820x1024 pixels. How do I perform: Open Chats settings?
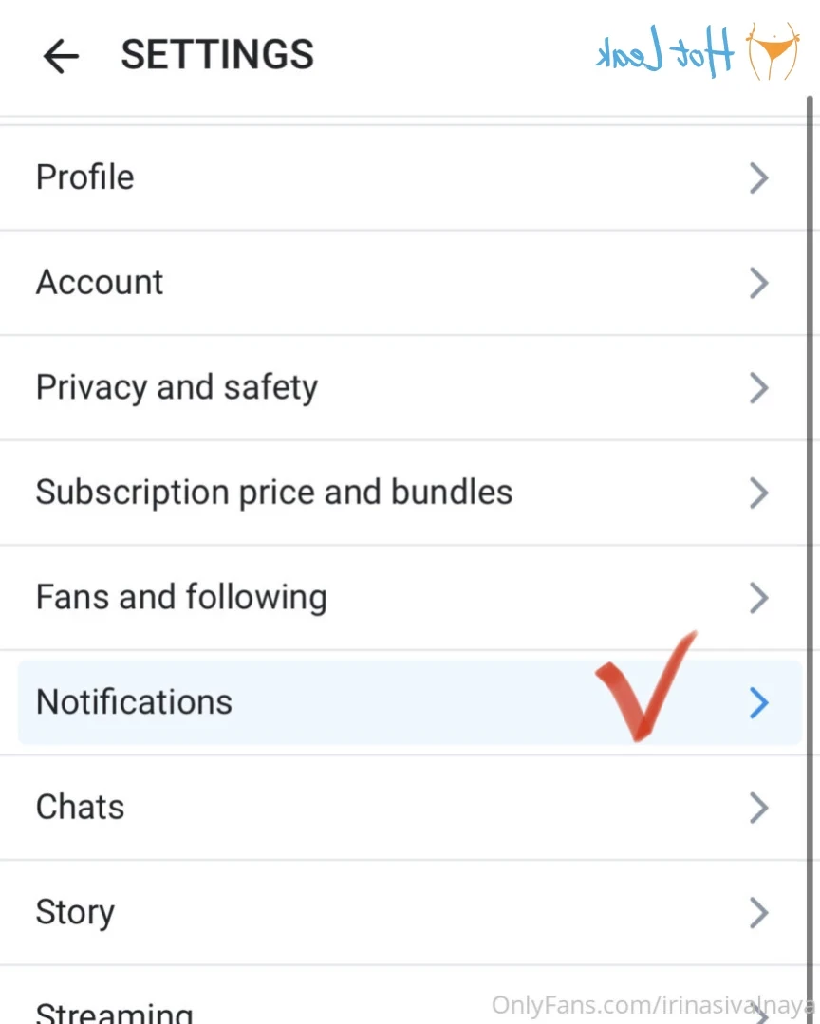click(x=403, y=808)
